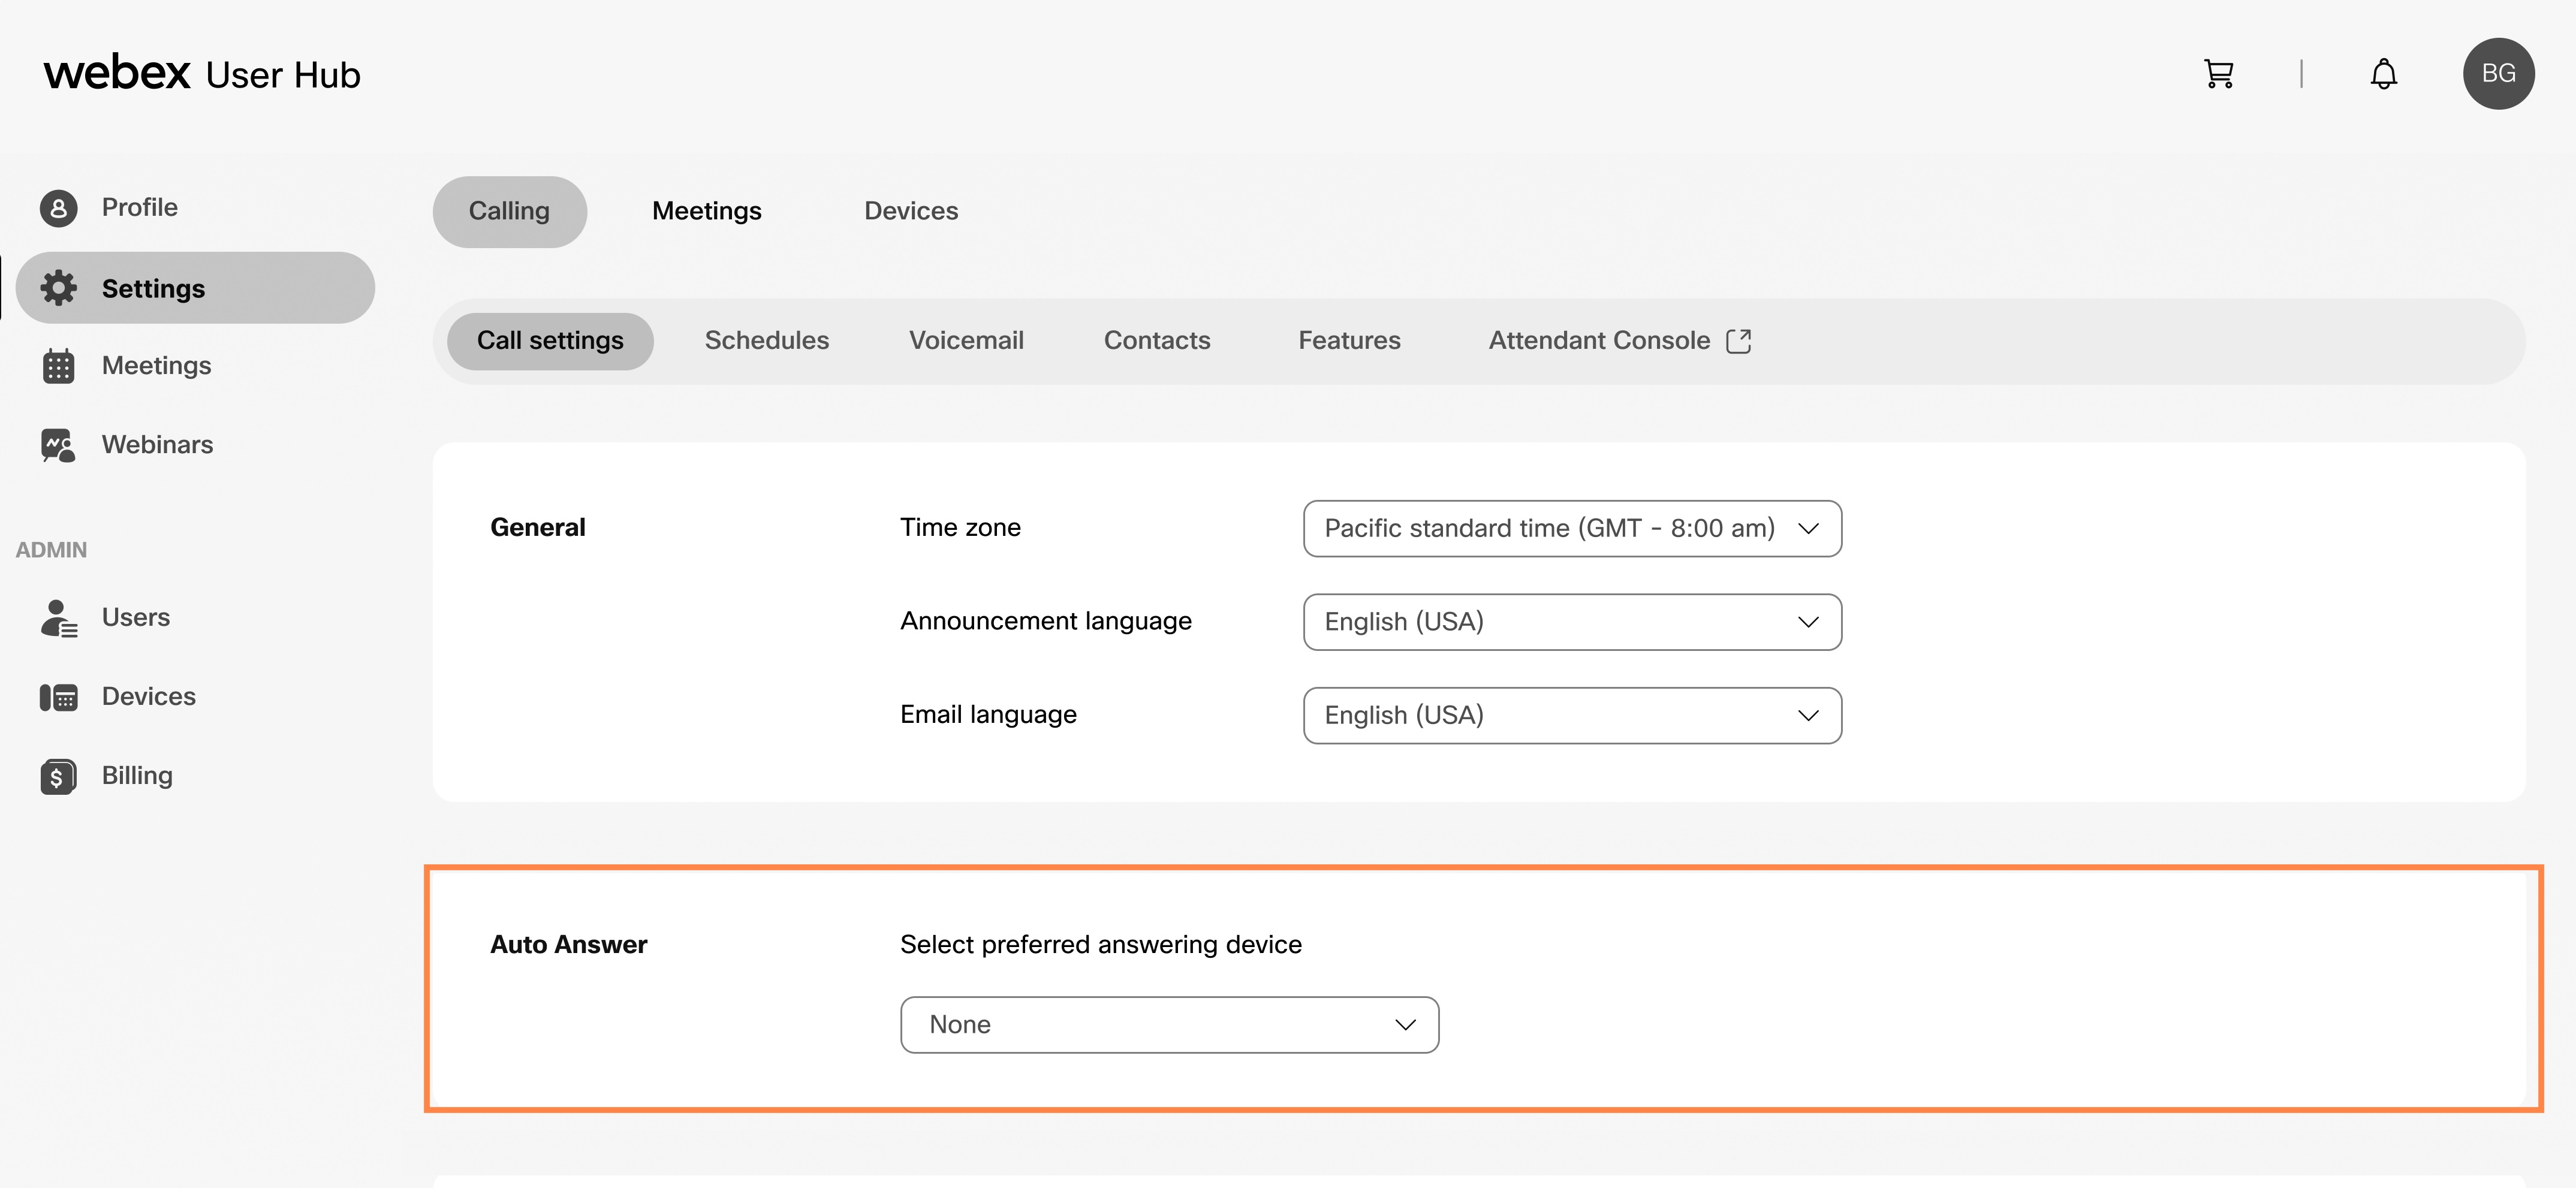This screenshot has height=1188, width=2576.
Task: Click the Email language label
Action: (x=988, y=714)
